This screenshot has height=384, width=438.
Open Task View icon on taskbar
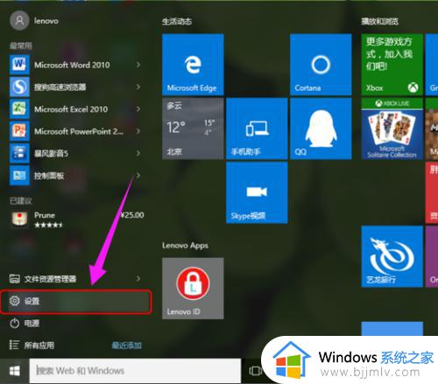255,371
